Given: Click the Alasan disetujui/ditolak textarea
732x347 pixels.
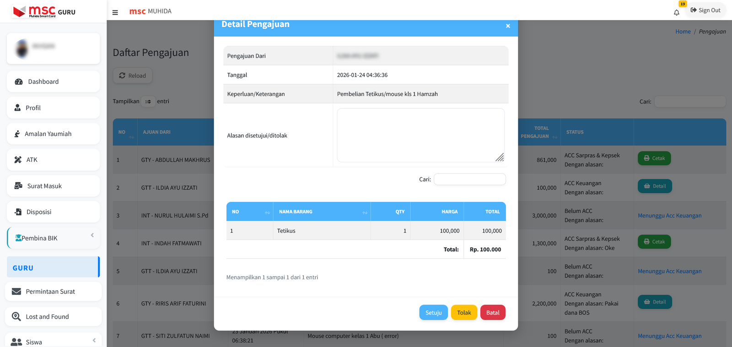Looking at the screenshot, I should point(421,135).
